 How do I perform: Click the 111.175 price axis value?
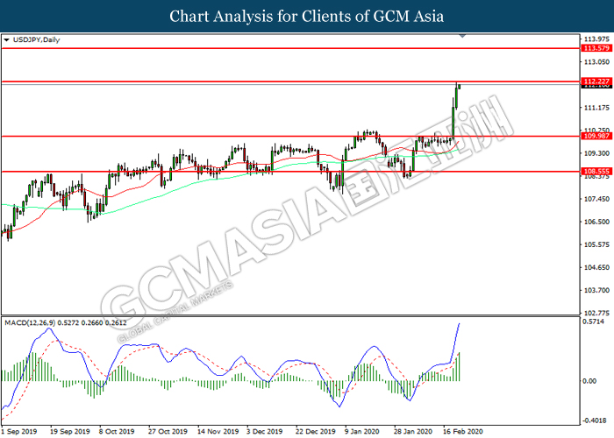[x=596, y=108]
